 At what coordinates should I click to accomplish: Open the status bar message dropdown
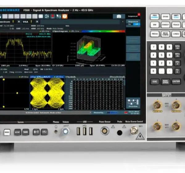pos(90,112)
